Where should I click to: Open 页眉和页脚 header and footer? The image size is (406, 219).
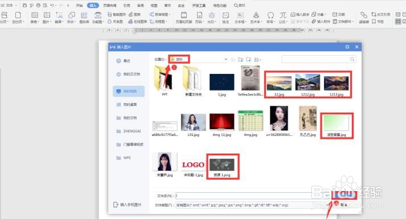183,18
